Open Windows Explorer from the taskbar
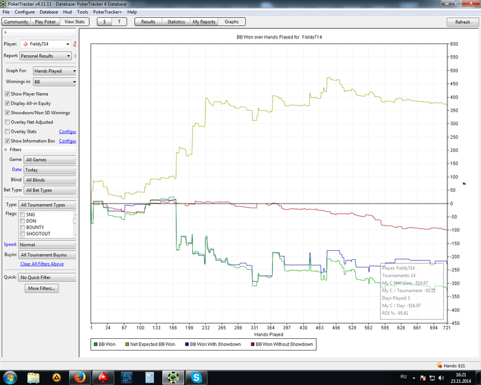 (x=34, y=378)
